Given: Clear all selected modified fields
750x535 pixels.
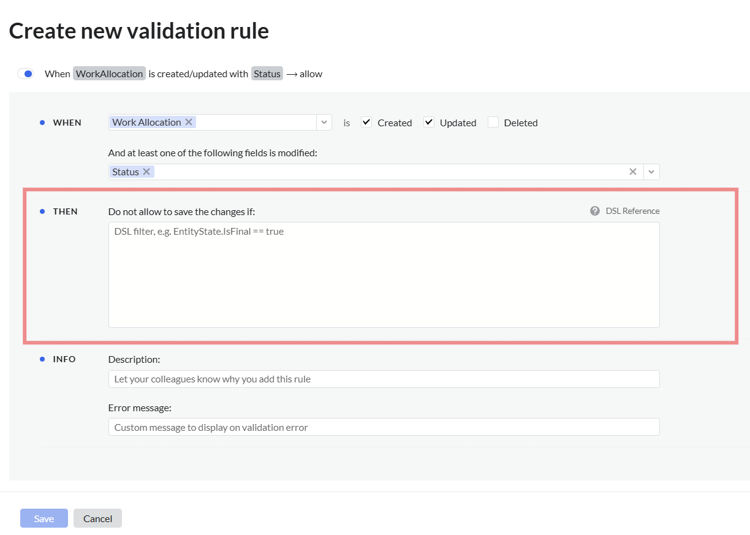Looking at the screenshot, I should [x=633, y=172].
